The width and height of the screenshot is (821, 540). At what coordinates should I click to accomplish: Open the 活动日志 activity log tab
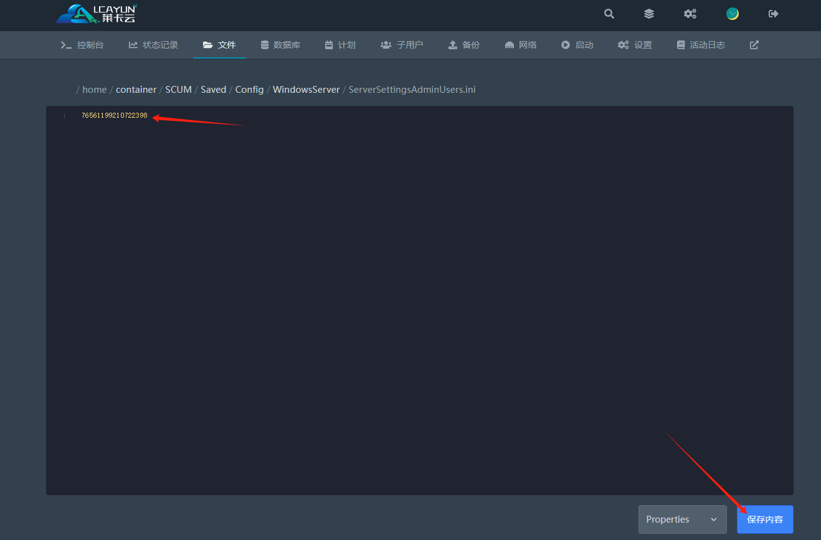[701, 45]
